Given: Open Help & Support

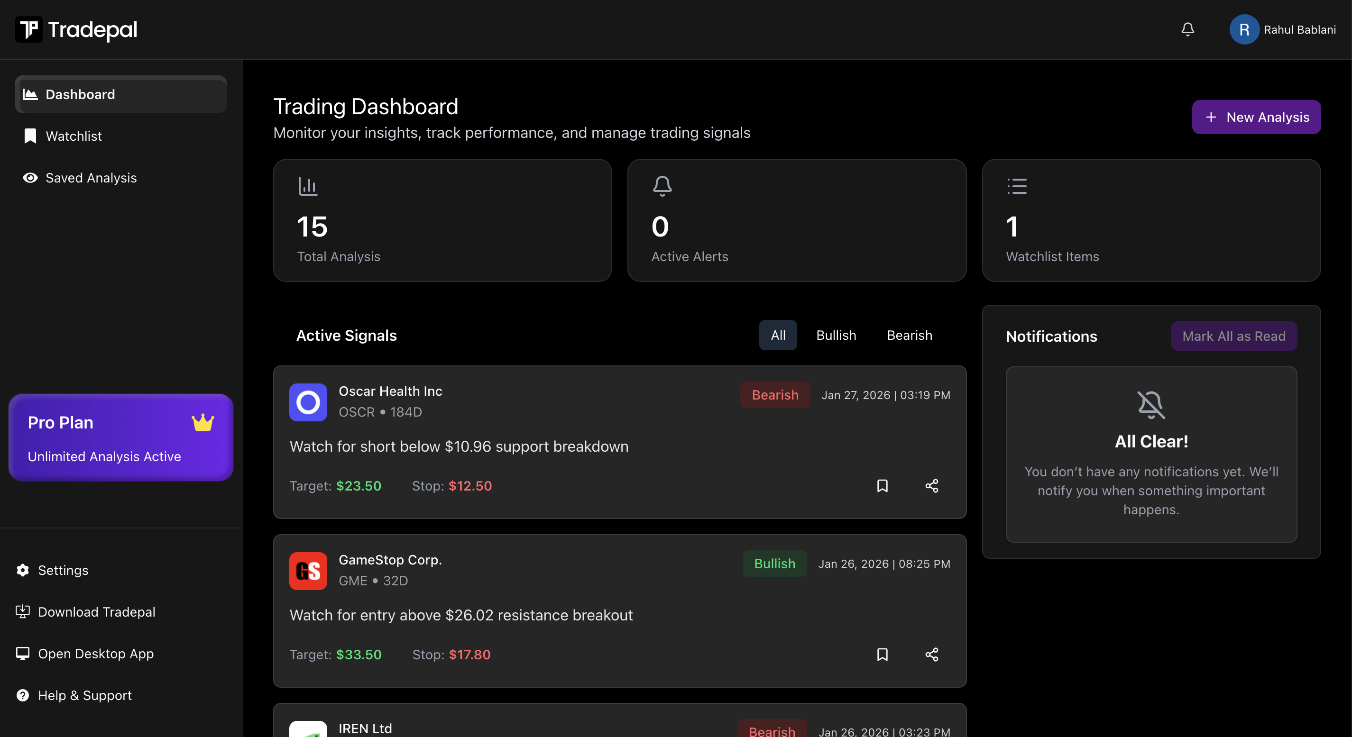Looking at the screenshot, I should click(x=84, y=695).
